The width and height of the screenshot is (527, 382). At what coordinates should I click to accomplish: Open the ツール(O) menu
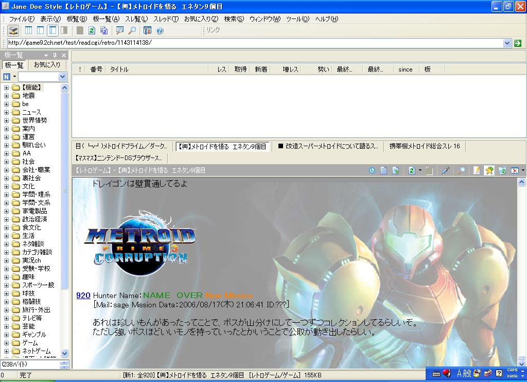click(x=298, y=19)
